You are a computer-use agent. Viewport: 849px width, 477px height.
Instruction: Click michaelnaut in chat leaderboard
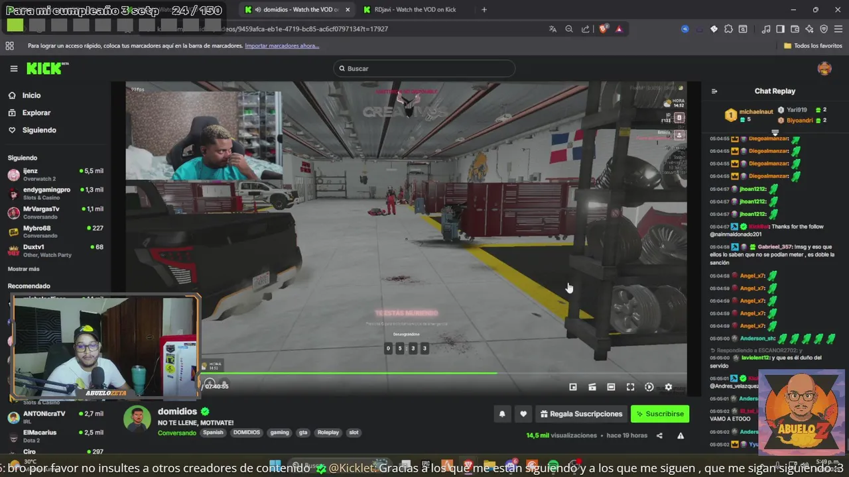(x=755, y=113)
